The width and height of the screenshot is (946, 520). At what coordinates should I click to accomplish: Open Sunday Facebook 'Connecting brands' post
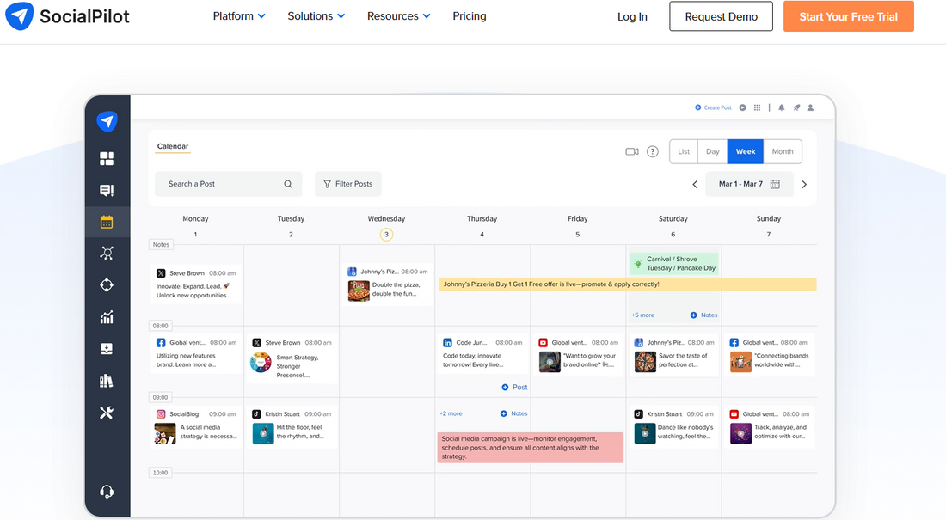(x=769, y=355)
